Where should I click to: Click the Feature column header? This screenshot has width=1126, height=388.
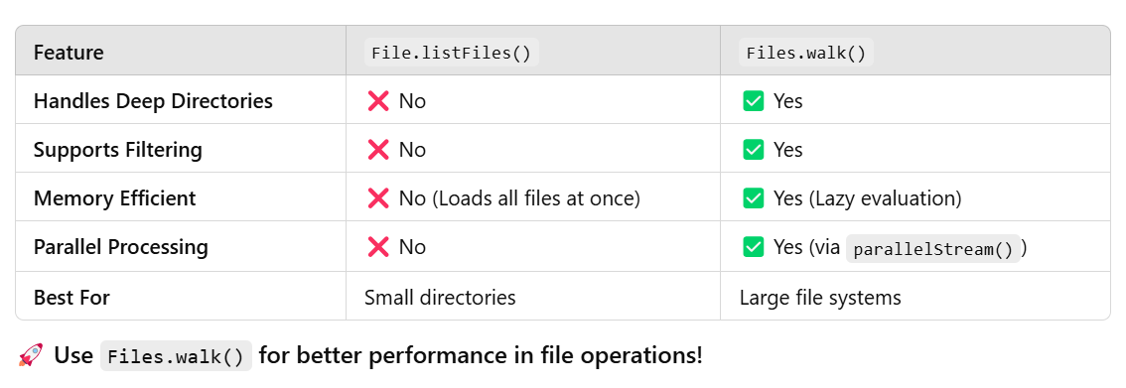(69, 53)
